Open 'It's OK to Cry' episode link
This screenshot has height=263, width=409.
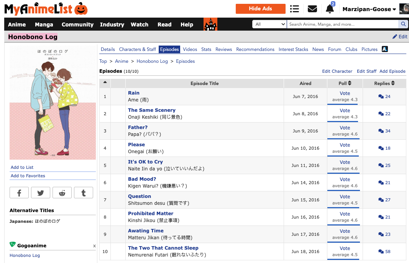(x=145, y=162)
